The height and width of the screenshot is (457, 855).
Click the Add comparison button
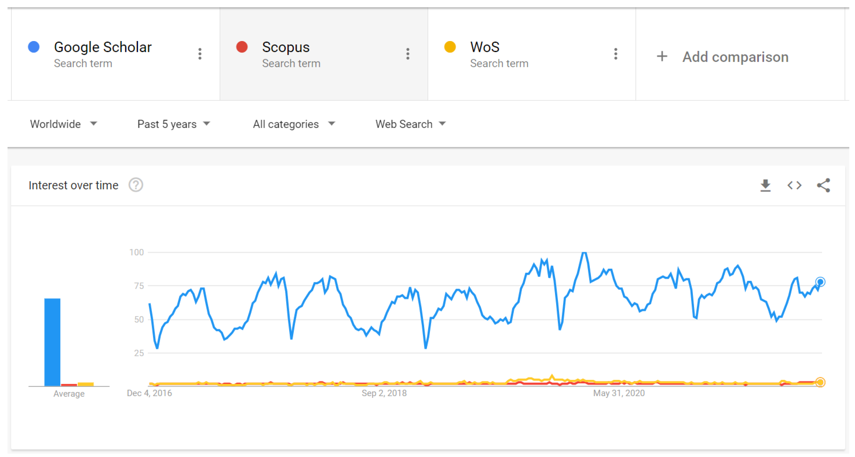pos(735,57)
